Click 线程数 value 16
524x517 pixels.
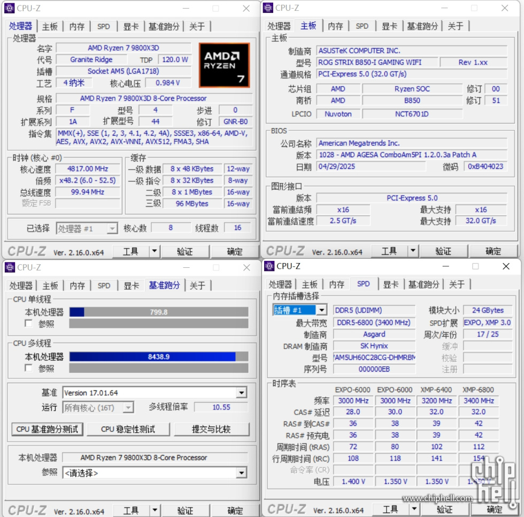click(x=237, y=228)
